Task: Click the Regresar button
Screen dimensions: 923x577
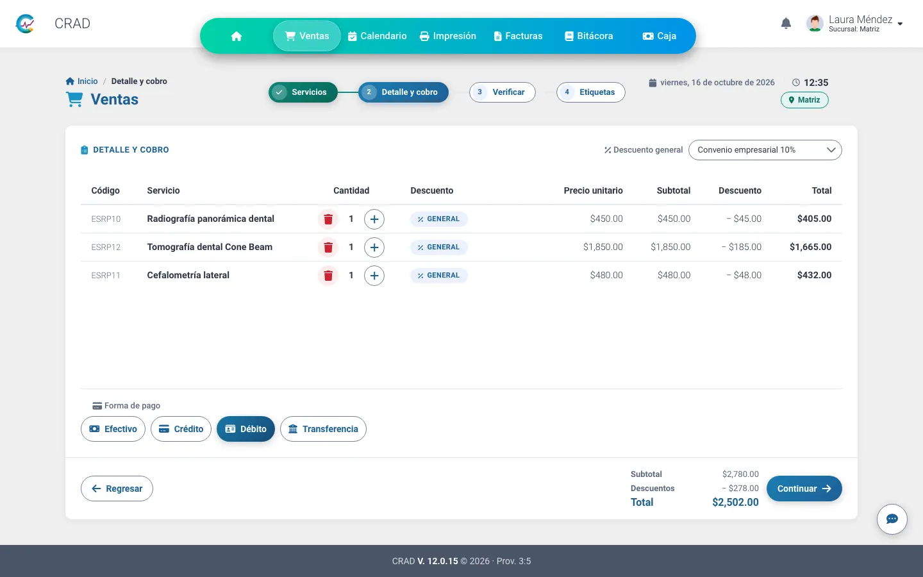Action: (117, 489)
